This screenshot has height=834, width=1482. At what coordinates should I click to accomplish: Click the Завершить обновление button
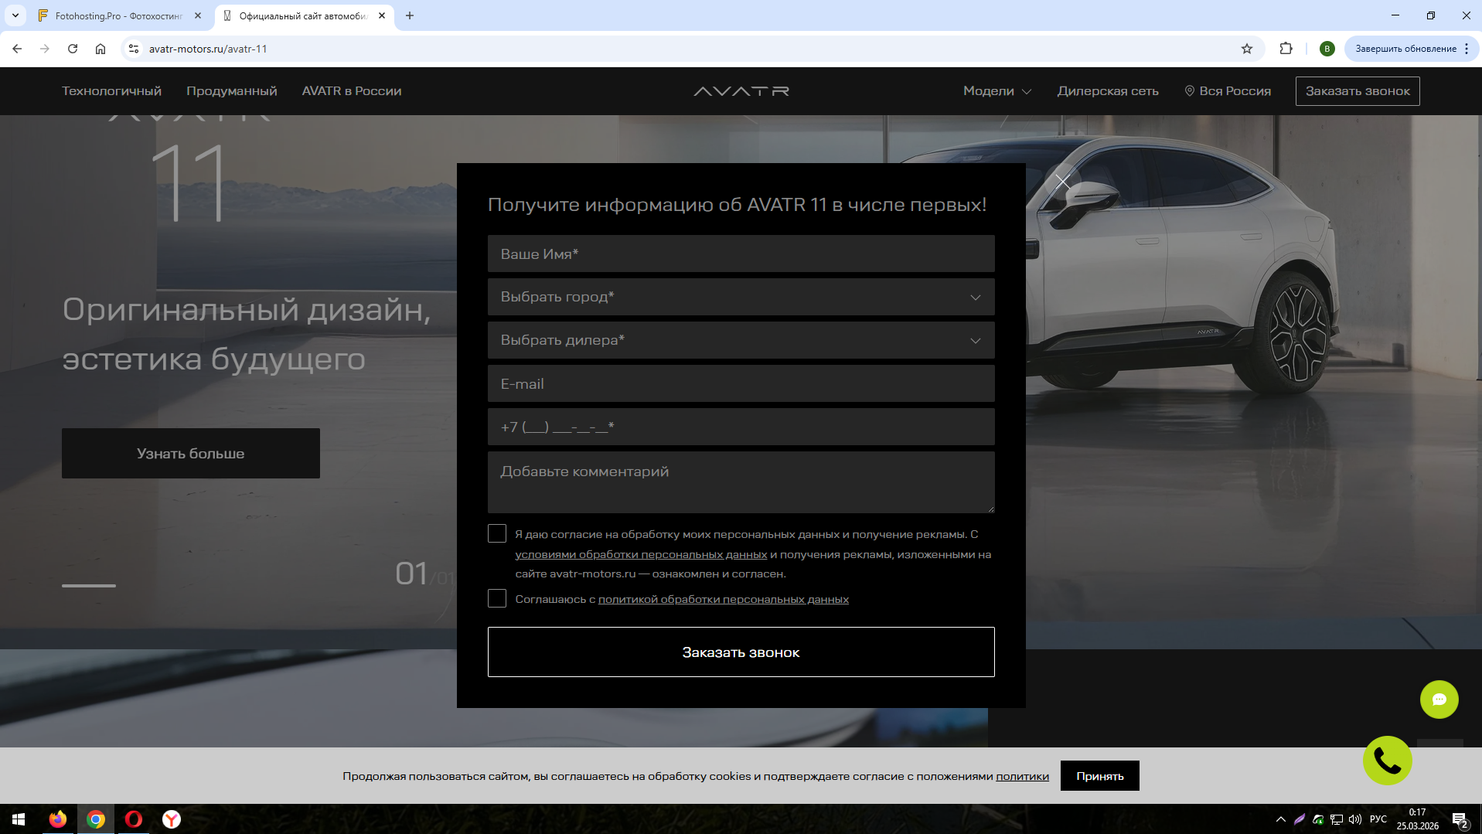click(x=1405, y=49)
